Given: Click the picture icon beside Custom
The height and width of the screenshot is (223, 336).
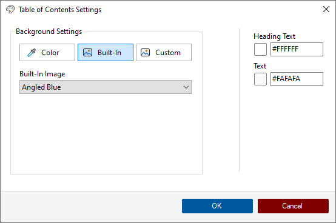Looking at the screenshot, I should tap(145, 53).
